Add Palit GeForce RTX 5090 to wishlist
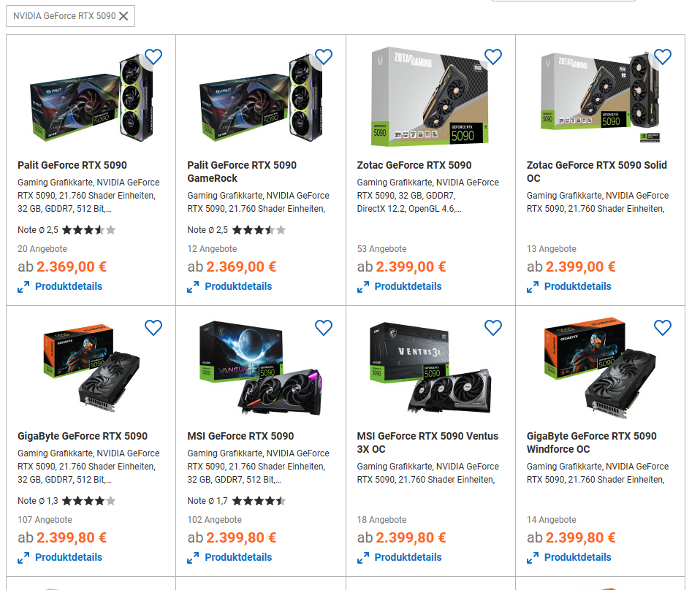 153,57
